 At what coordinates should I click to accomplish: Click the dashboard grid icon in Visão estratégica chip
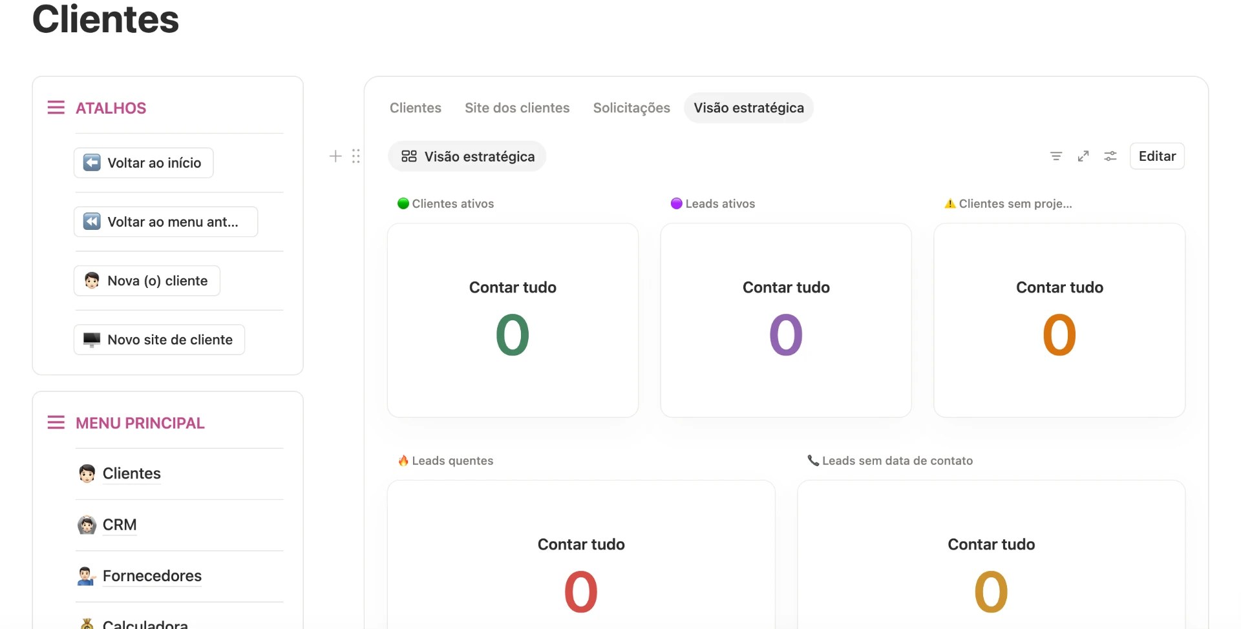[409, 156]
